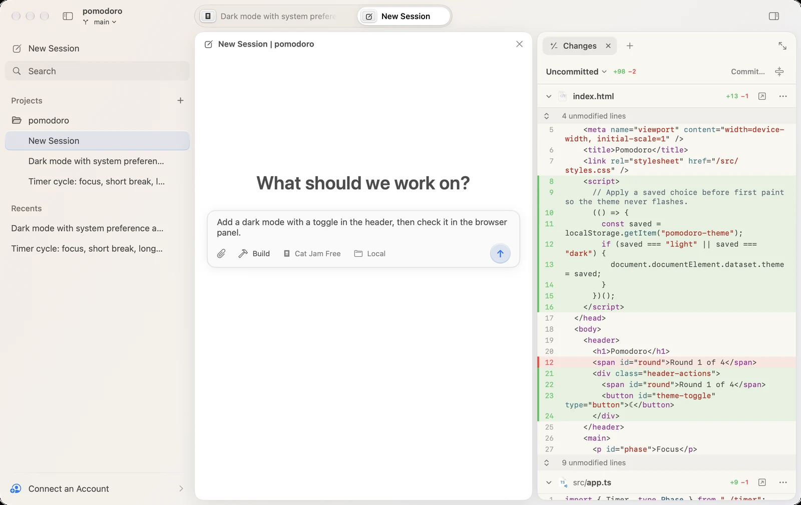The height and width of the screenshot is (505, 801).
Task: Attach a file with paperclip icon
Action: 221,254
